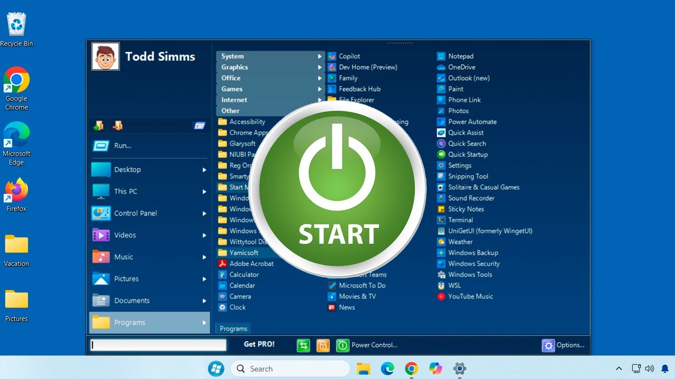Click the green switch user icon

303,345
